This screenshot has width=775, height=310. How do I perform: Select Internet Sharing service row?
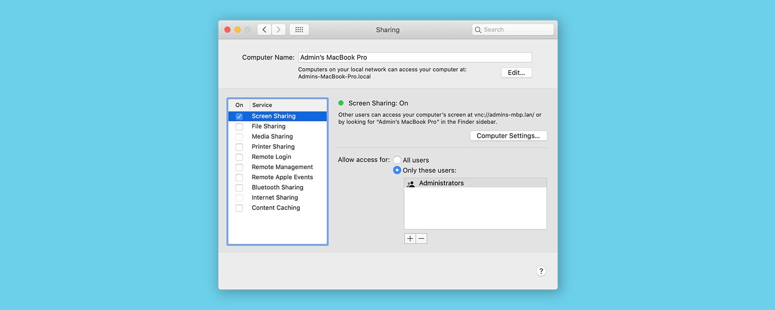click(x=278, y=198)
